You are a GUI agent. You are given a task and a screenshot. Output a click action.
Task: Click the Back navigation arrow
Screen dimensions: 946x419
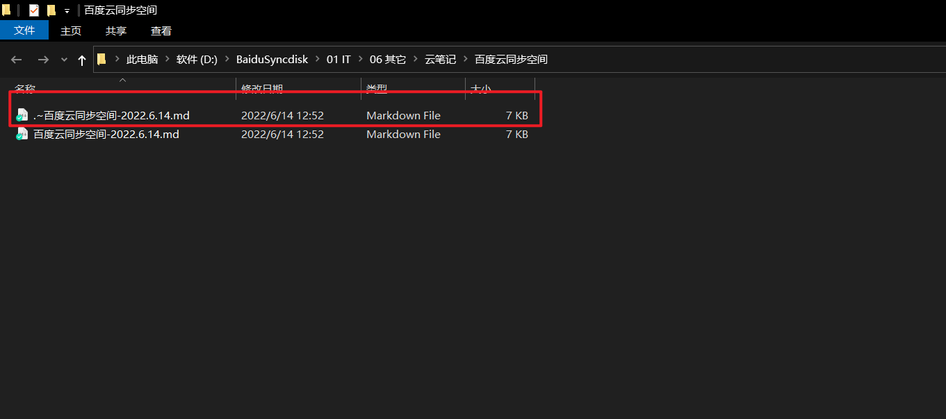(x=17, y=60)
